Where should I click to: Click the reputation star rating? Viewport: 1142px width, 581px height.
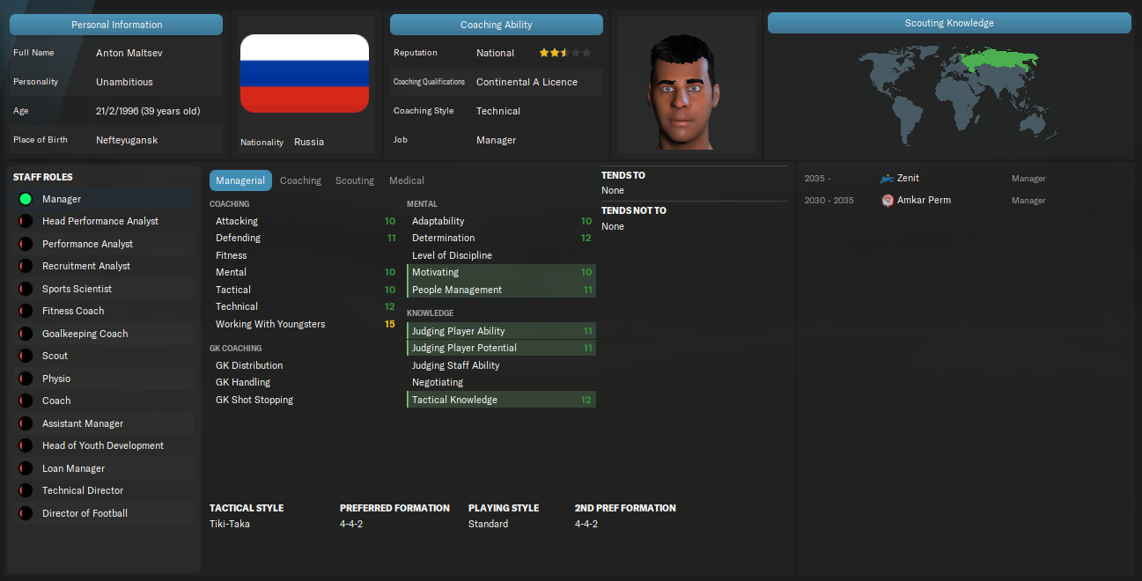point(565,53)
